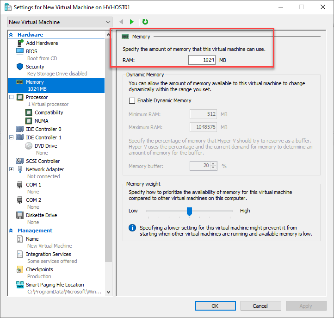Click the NUMA icon under Processor
Screen dimensions: 334x318
[29, 121]
